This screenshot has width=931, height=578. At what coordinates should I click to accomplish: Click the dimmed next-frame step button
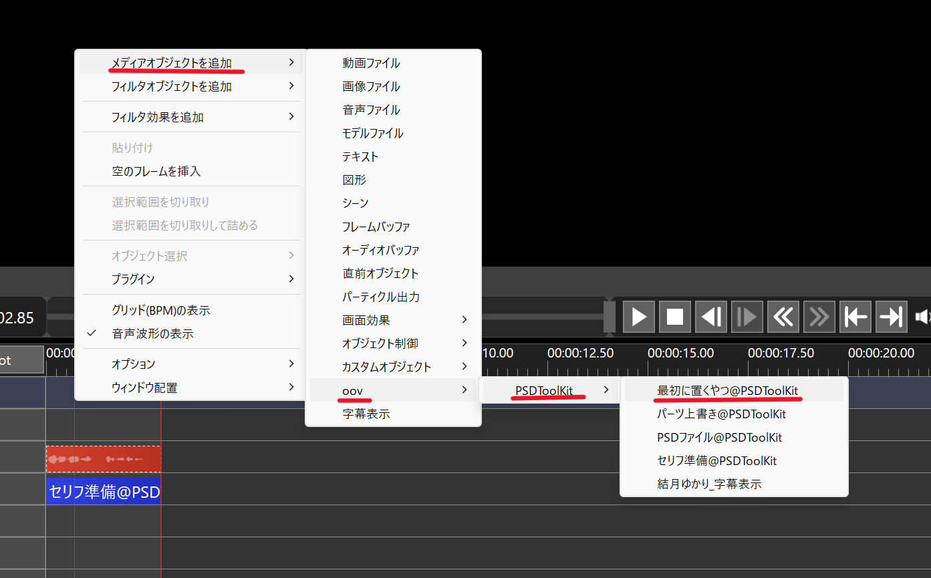(747, 317)
